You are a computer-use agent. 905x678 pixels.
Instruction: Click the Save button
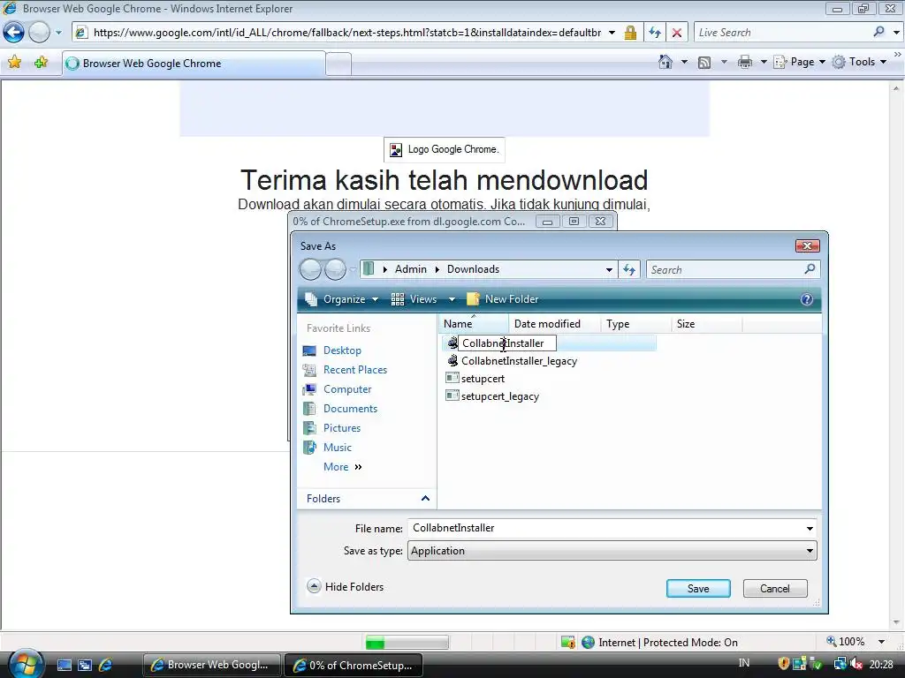[698, 589]
